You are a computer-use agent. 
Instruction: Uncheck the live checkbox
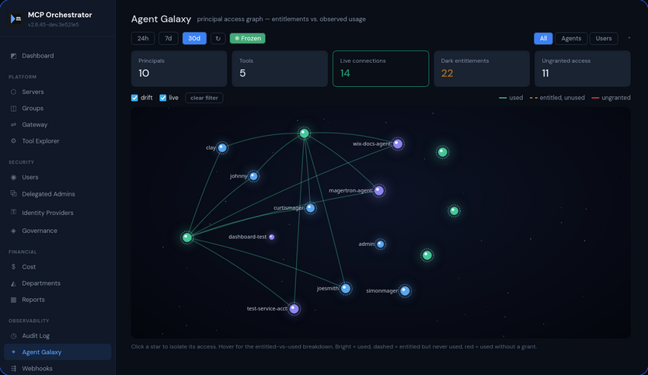pos(163,98)
